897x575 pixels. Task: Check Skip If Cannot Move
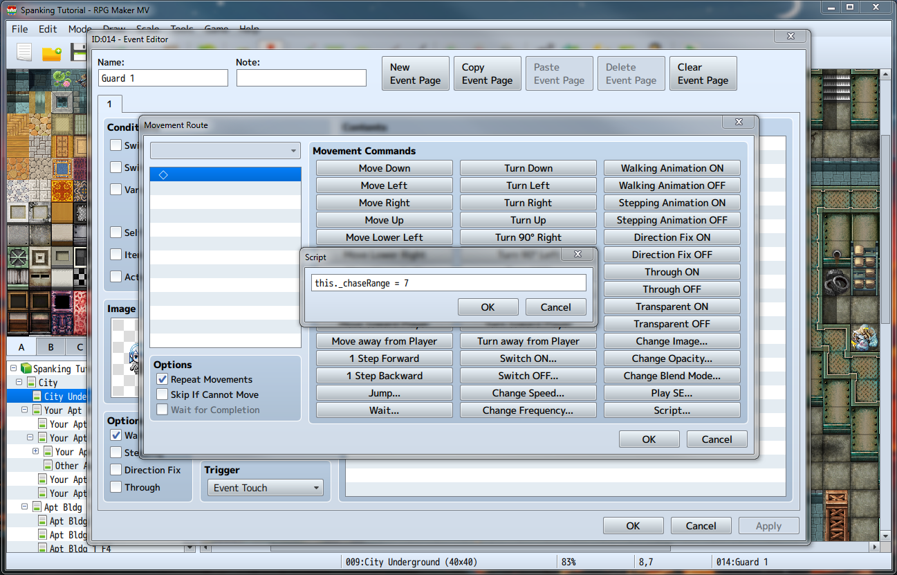tap(162, 394)
